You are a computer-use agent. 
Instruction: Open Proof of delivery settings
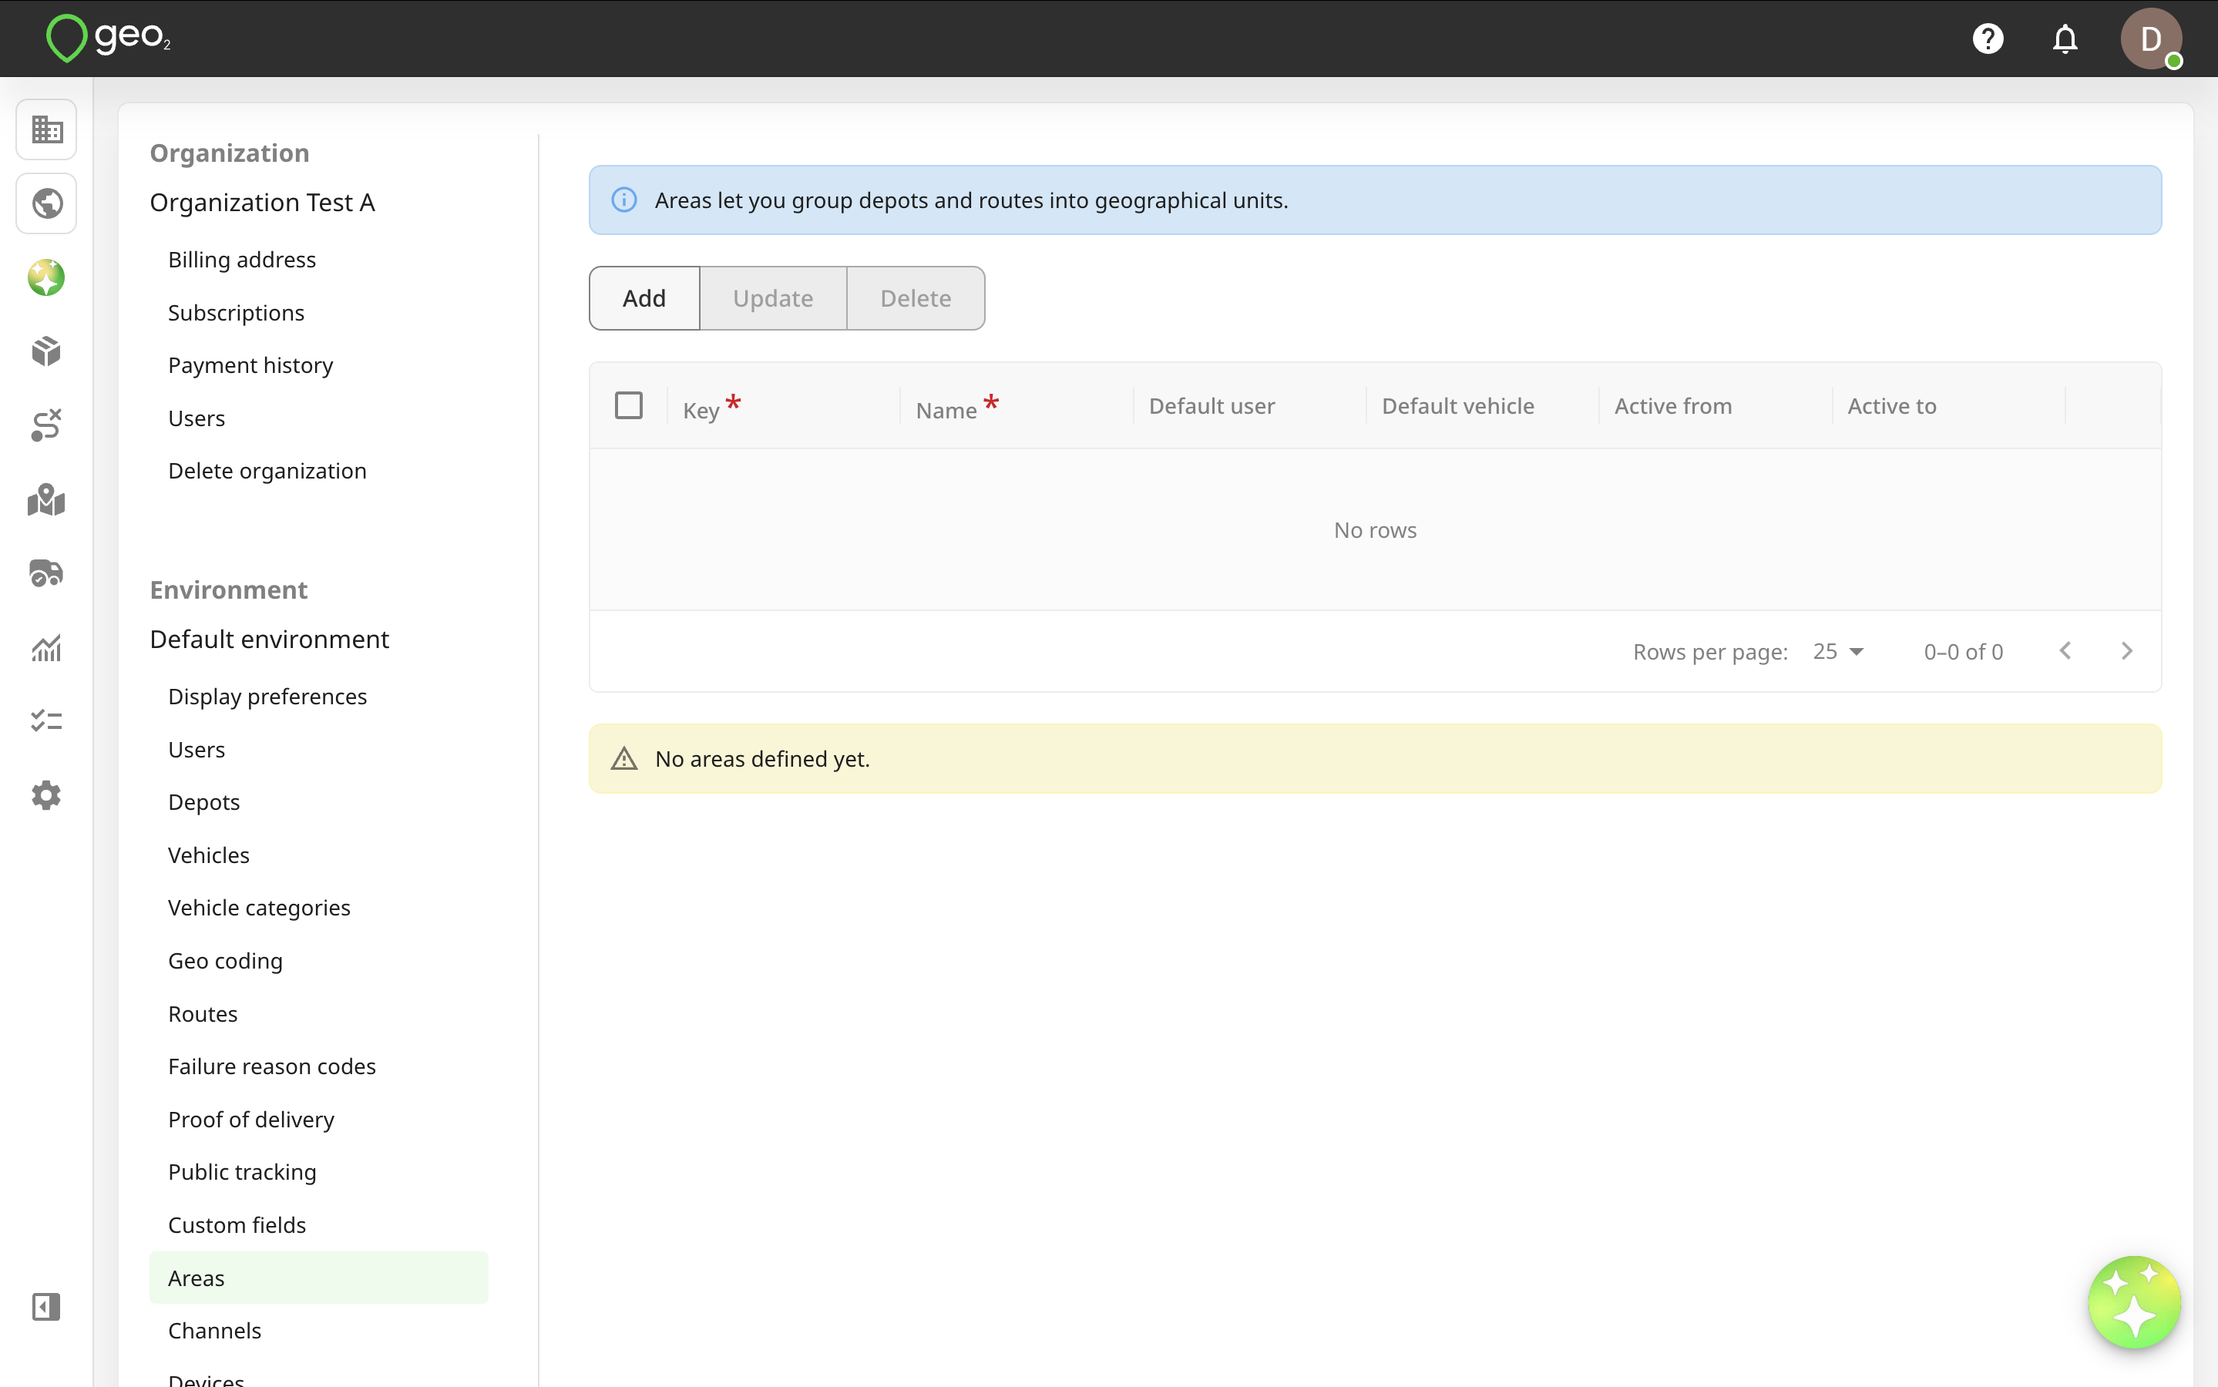click(x=250, y=1119)
